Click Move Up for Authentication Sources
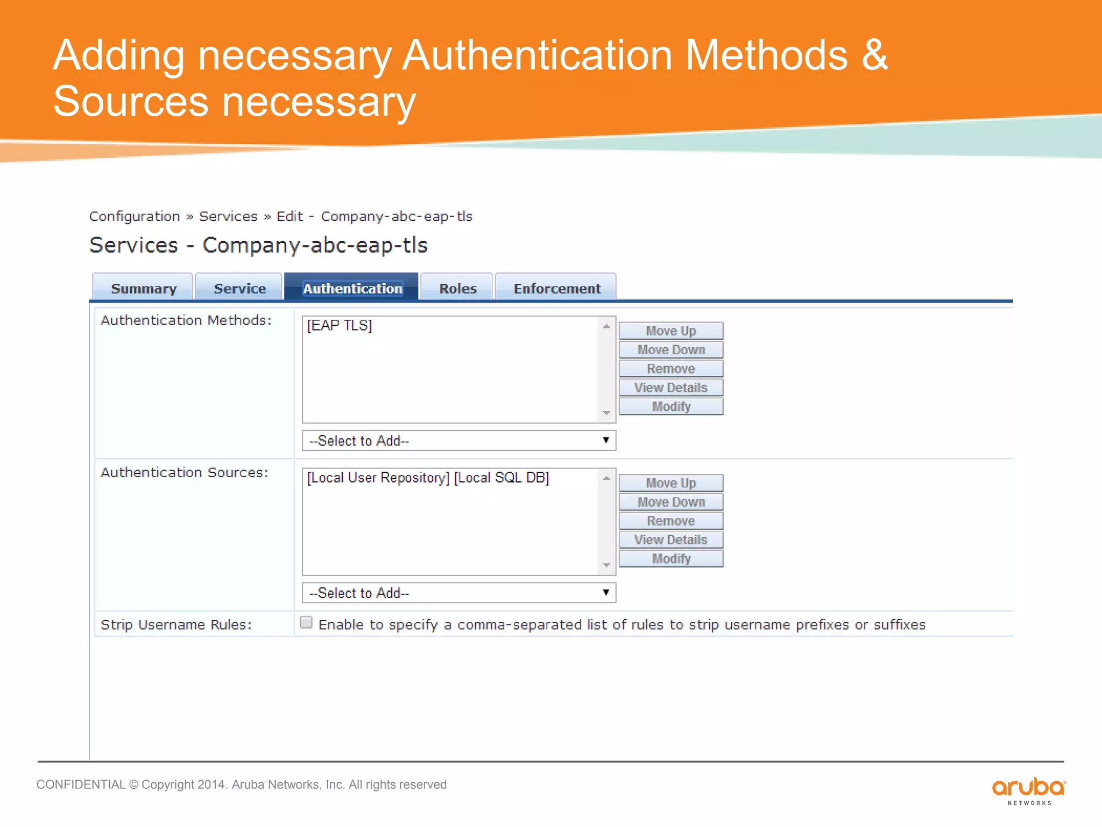Image resolution: width=1102 pixels, height=827 pixels. 671,483
